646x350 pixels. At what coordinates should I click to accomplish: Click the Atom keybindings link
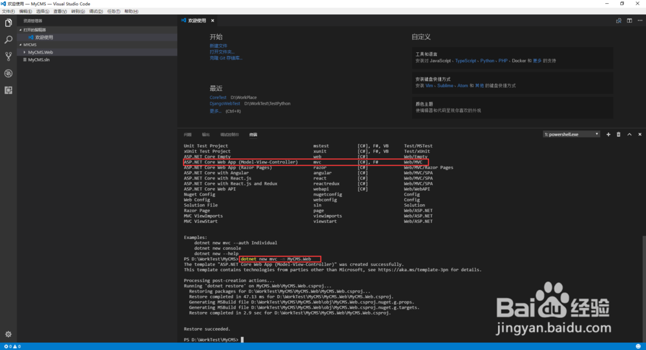463,86
